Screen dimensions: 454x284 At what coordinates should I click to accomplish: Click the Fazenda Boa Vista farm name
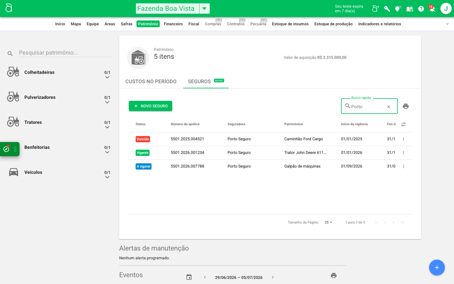click(x=166, y=9)
